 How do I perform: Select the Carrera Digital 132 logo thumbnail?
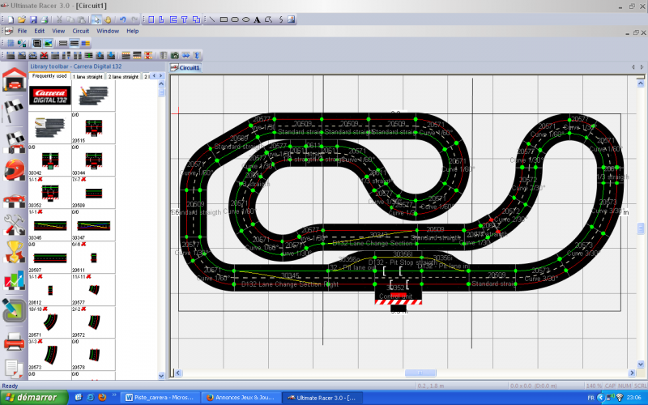coord(49,96)
